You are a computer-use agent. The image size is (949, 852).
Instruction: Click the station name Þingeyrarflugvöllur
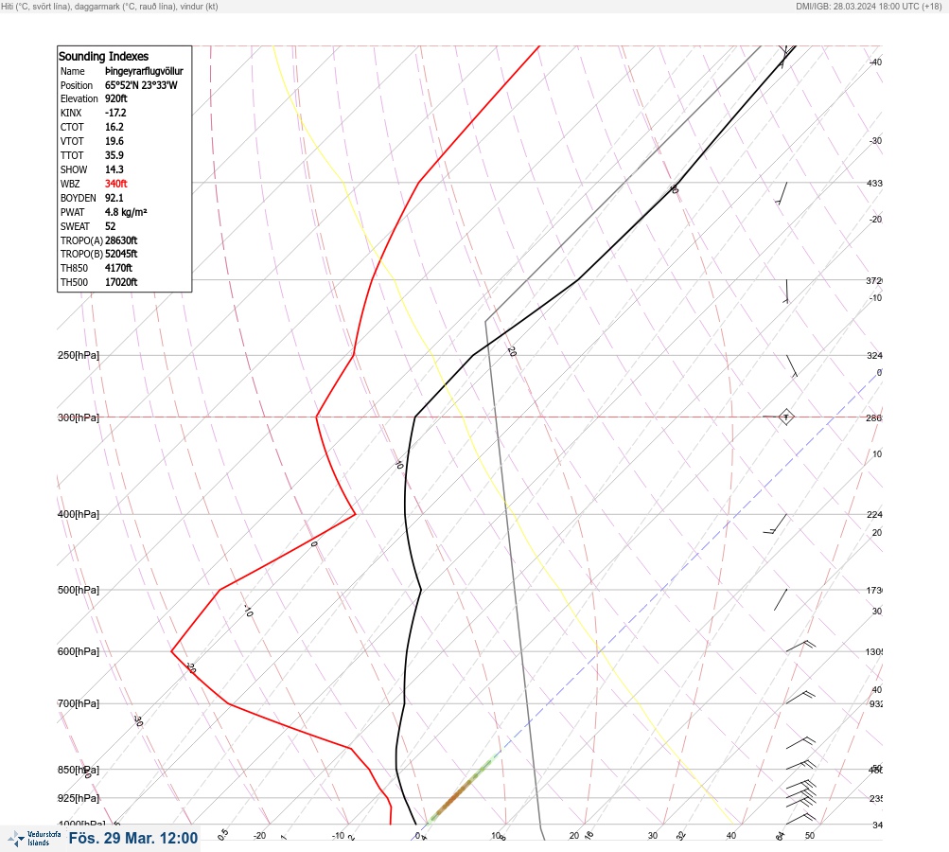click(144, 71)
